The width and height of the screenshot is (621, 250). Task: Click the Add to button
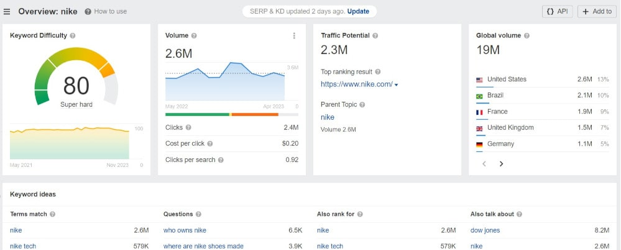[x=597, y=12]
